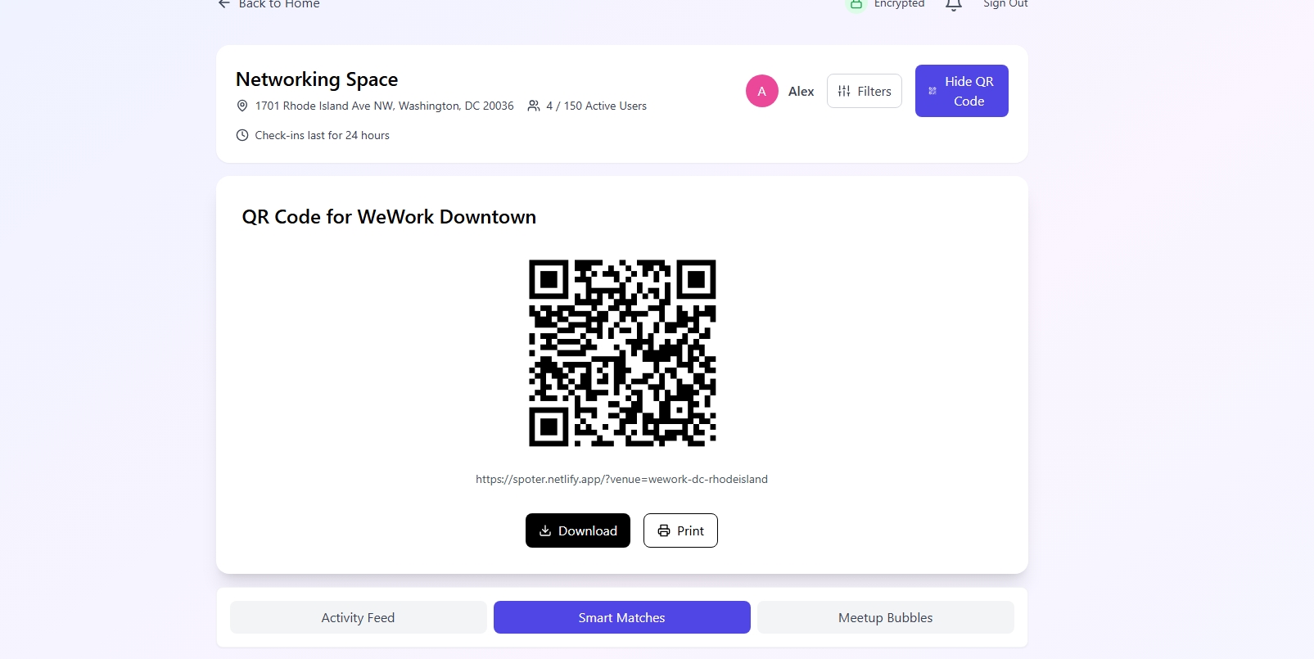Click the 4 / 150 Active Users text

point(597,106)
